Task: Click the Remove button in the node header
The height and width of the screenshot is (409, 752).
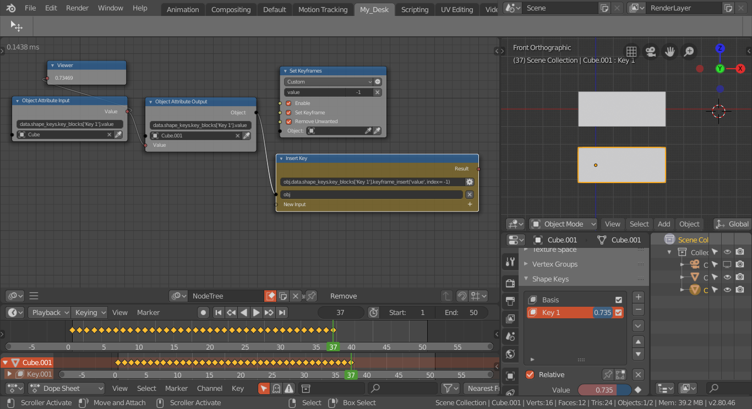Action: [343, 296]
